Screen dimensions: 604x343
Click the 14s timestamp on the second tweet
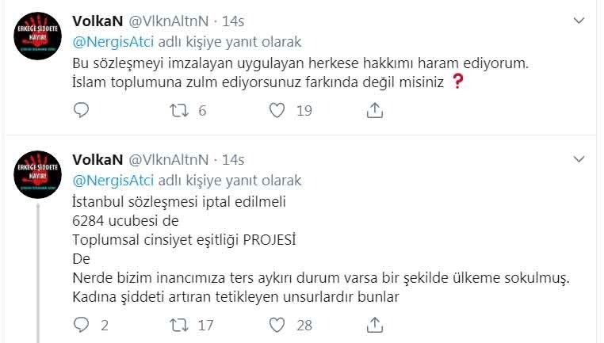coord(233,160)
